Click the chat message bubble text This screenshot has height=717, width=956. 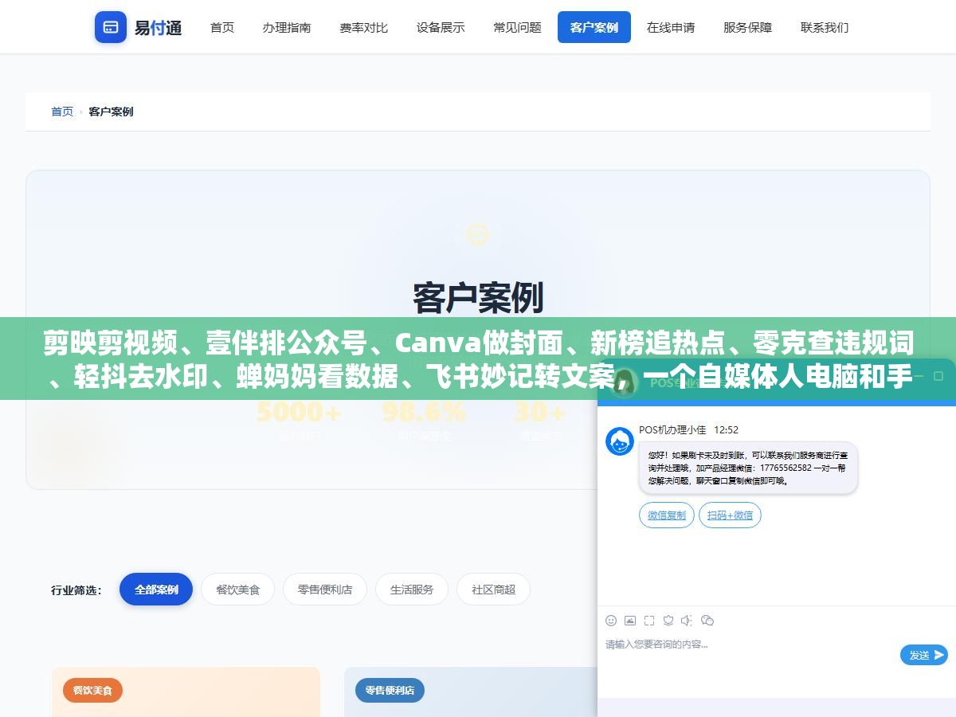[x=748, y=468]
